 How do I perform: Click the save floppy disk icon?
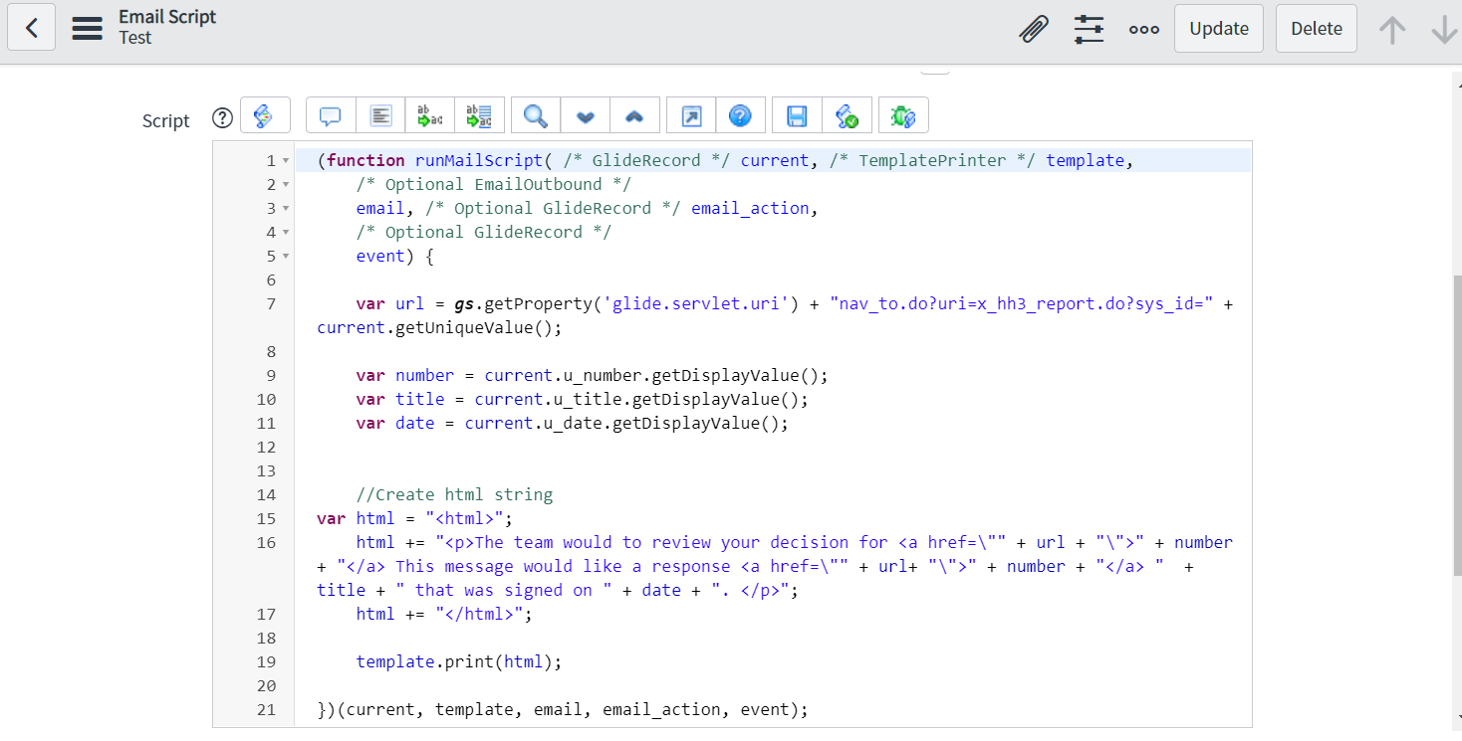tap(797, 116)
